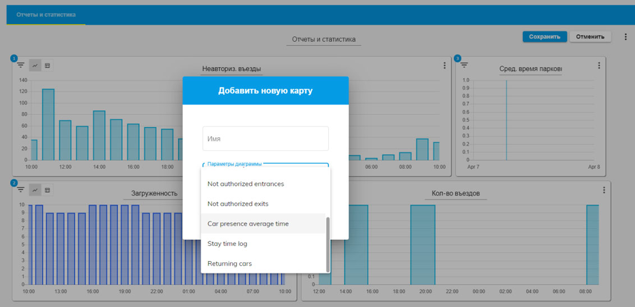Select 'Not authorized exits' option
Screen dimensions: 635x307
238,204
